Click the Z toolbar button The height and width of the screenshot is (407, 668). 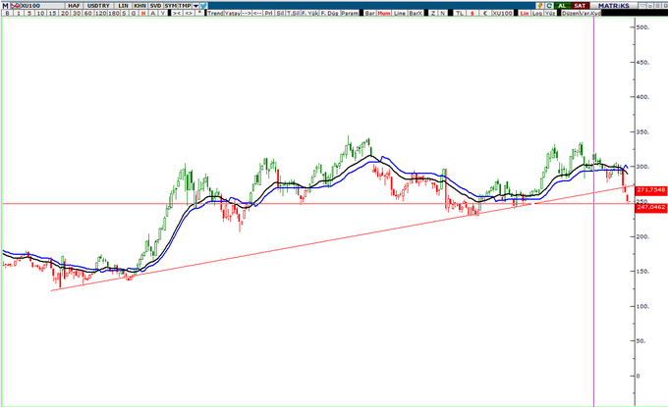[x=433, y=13]
